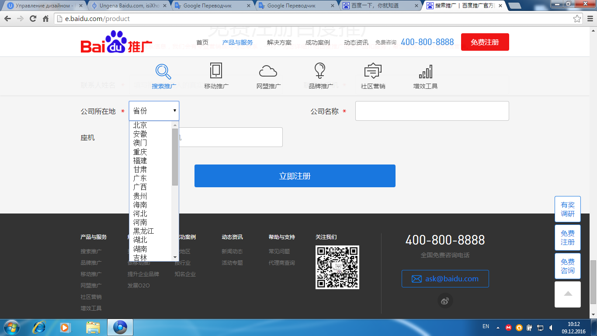Click the 有奖调研 side button
Viewport: 597px width, 336px height.
coord(568,209)
